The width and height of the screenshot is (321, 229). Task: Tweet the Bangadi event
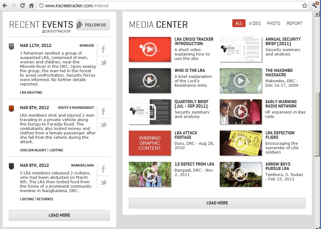(104, 62)
